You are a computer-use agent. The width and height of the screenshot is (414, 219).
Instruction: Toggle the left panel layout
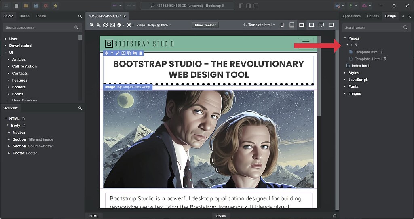[241, 6]
